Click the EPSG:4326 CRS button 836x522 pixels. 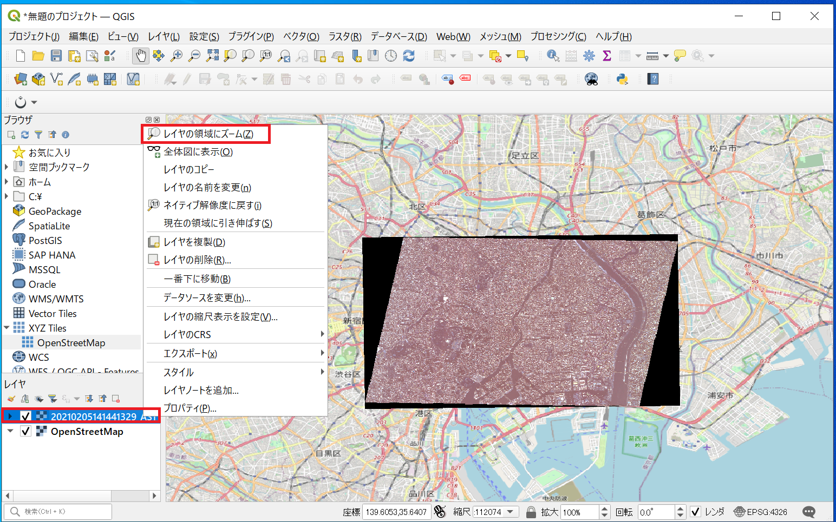tap(760, 512)
